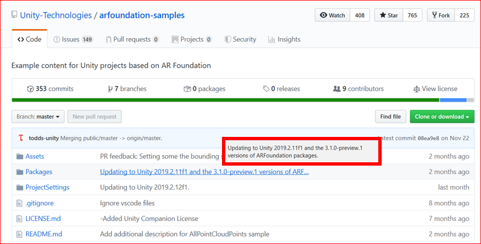Star the arfoundation-samples repository
This screenshot has height=244, width=481.
click(389, 15)
